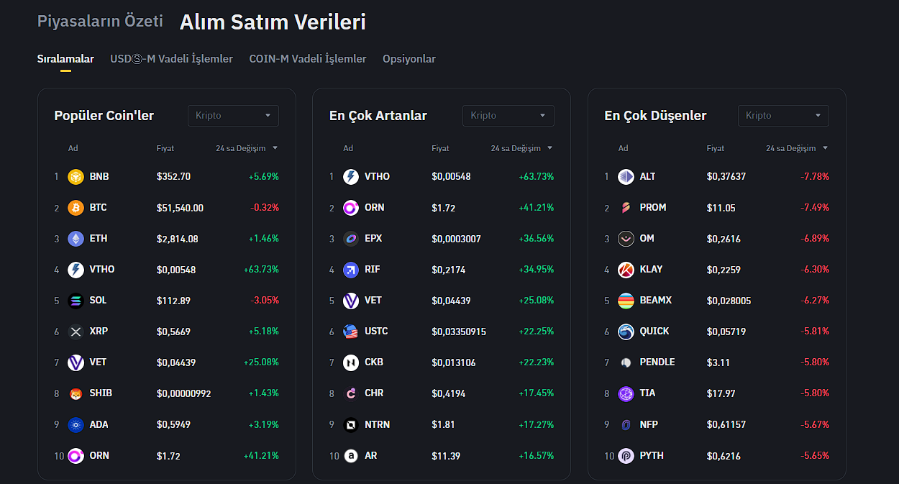Click the PYTH coin icon
The image size is (899, 484).
[x=626, y=456]
